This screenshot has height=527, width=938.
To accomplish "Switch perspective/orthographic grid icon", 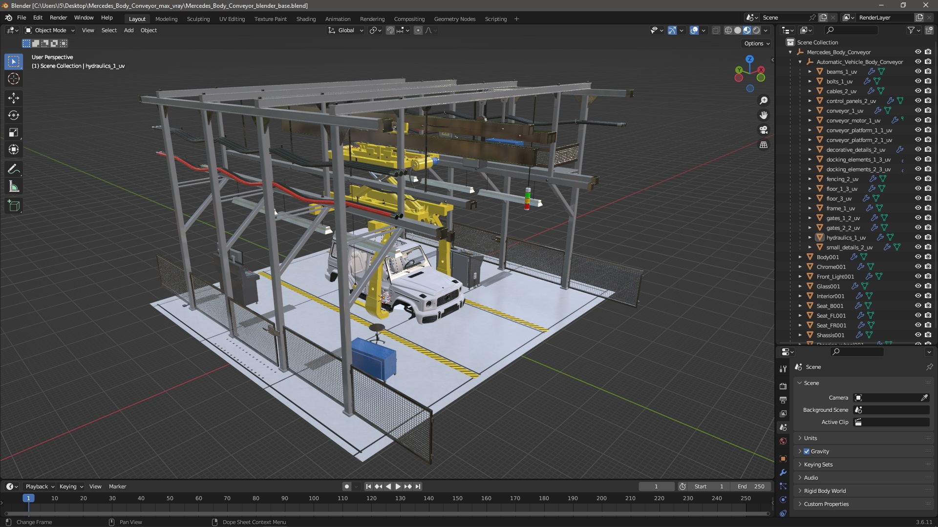I will (763, 145).
